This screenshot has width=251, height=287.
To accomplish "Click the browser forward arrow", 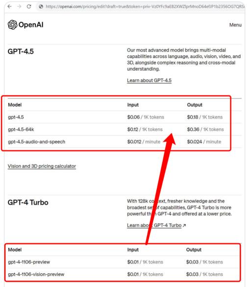I will click(x=19, y=6).
